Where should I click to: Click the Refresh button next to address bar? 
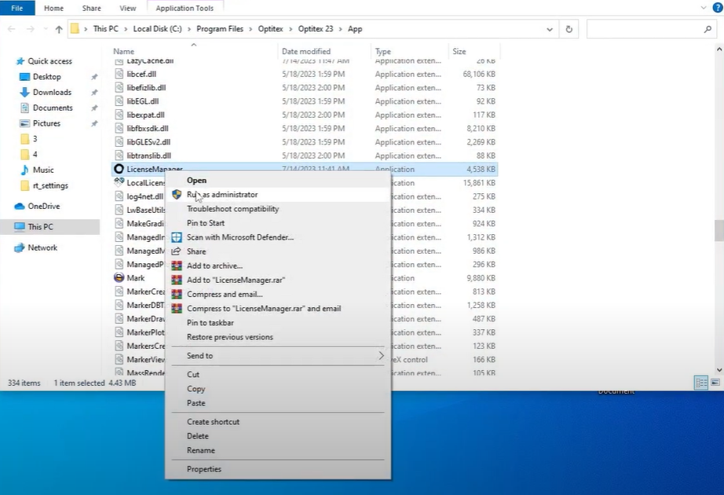click(569, 29)
